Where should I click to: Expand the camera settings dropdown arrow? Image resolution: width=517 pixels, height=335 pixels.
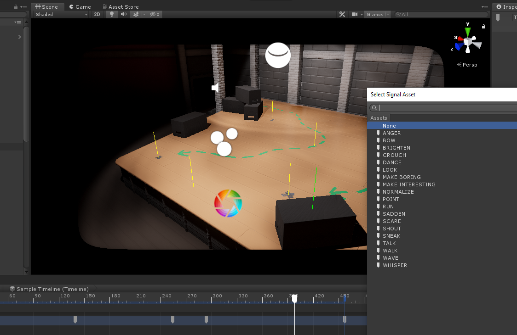362,15
